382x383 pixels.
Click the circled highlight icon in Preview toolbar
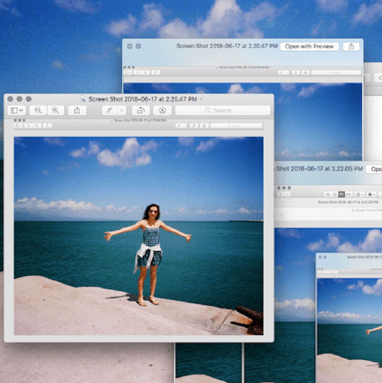pos(163,110)
